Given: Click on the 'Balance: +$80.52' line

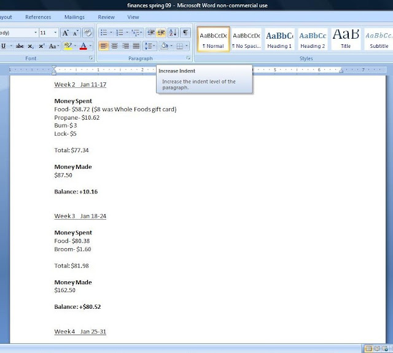Looking at the screenshot, I should point(77,307).
